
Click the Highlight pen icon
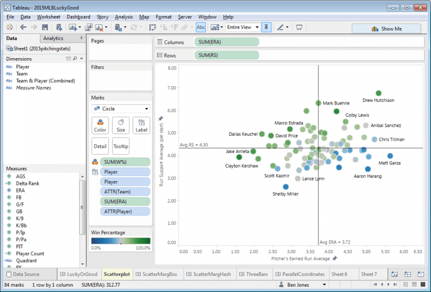click(x=280, y=27)
